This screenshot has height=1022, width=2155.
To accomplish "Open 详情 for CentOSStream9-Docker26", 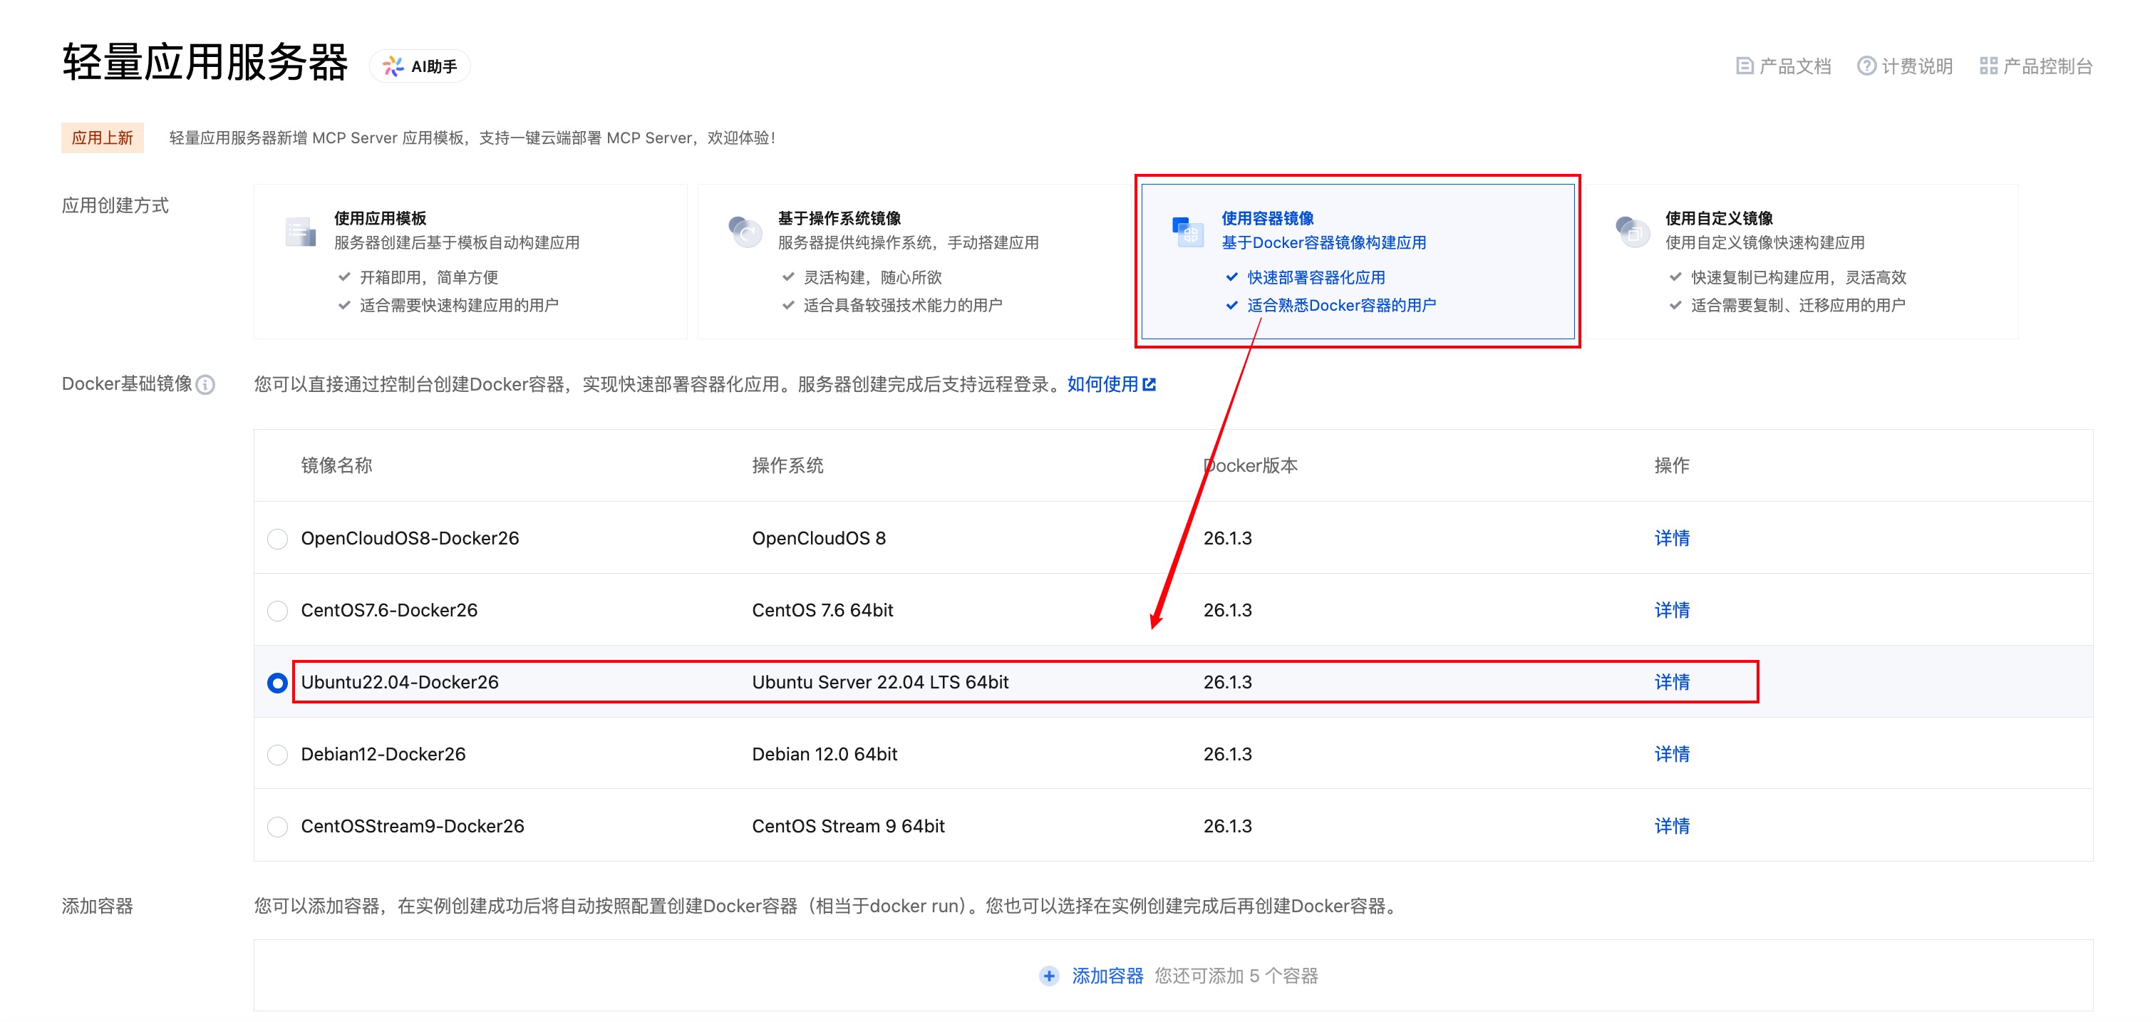I will [x=1671, y=825].
